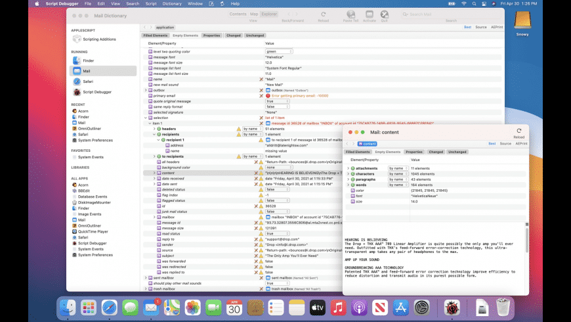
Task: Select Best format in Mail Dictionary
Action: tap(467, 27)
